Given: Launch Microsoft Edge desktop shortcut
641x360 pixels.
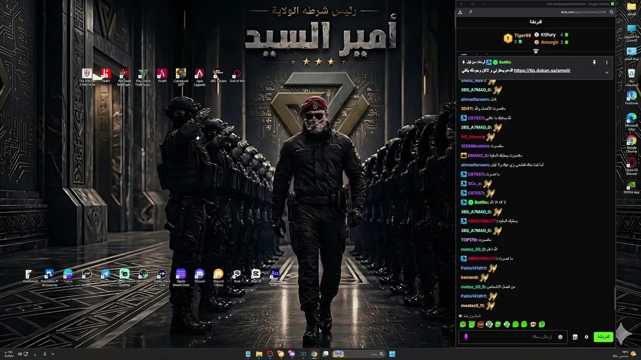Looking at the screenshot, I should pyautogui.click(x=631, y=122).
